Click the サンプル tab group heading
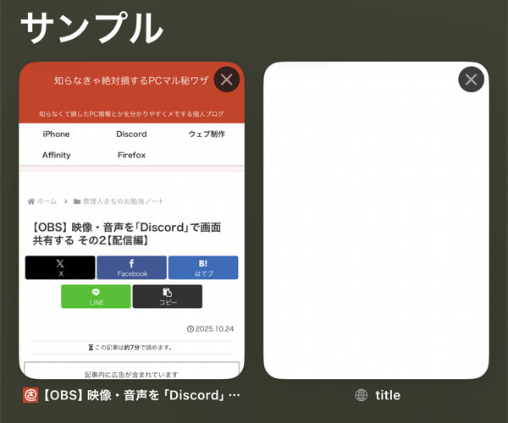This screenshot has width=508, height=423. point(92,28)
